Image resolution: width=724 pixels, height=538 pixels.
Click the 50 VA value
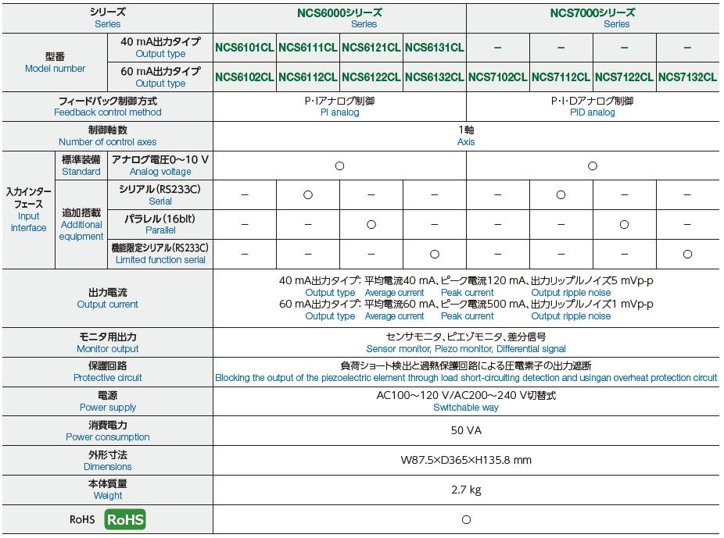click(466, 430)
